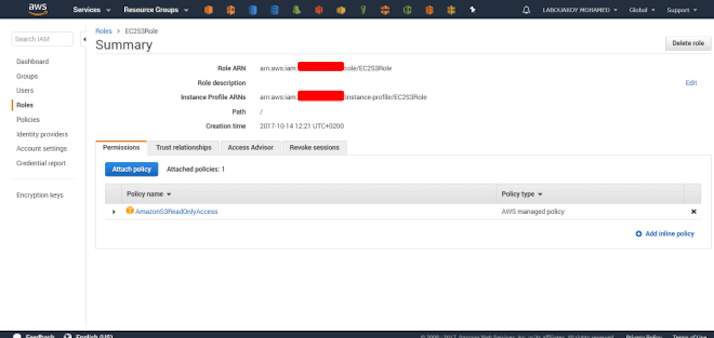This screenshot has height=338, width=714.
Task: Open Credential report in the sidebar
Action: point(41,163)
